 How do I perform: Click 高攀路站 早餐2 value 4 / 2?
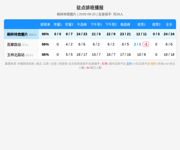69,44
